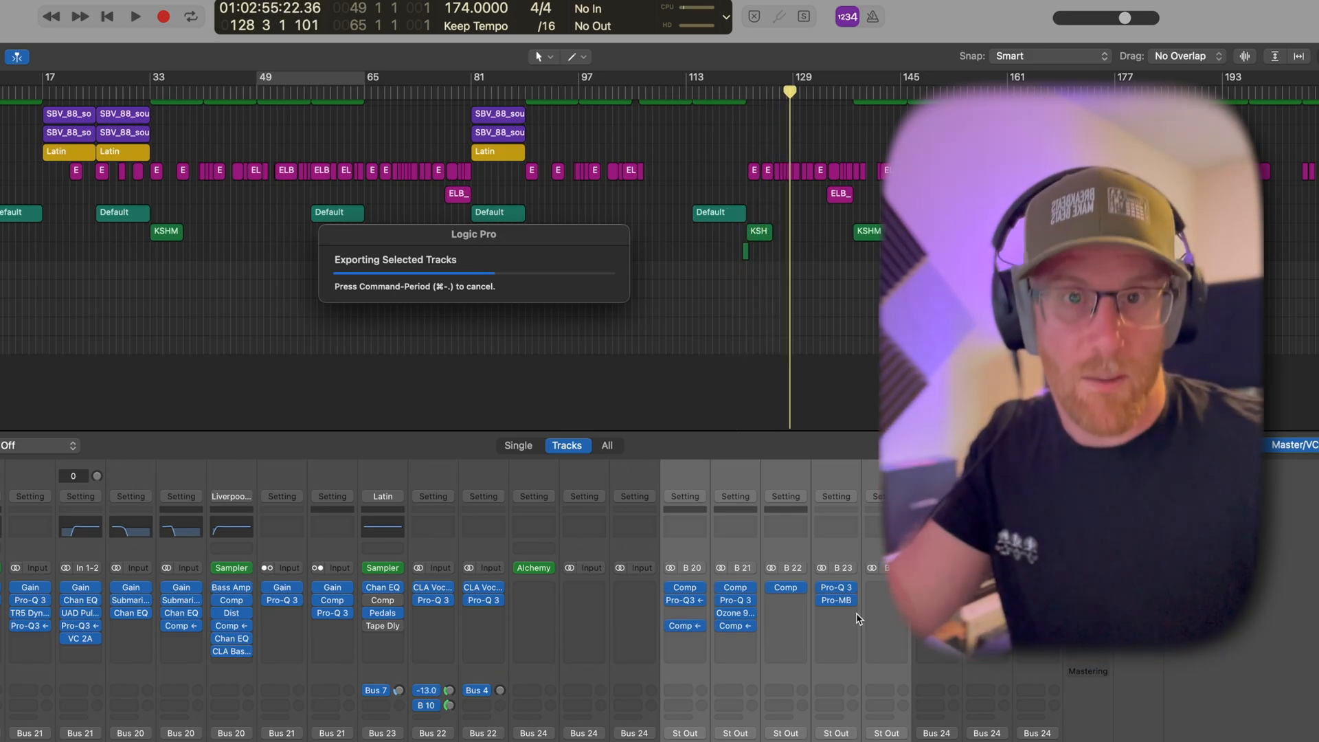Toggle format icon beside In 1-2

click(66, 568)
